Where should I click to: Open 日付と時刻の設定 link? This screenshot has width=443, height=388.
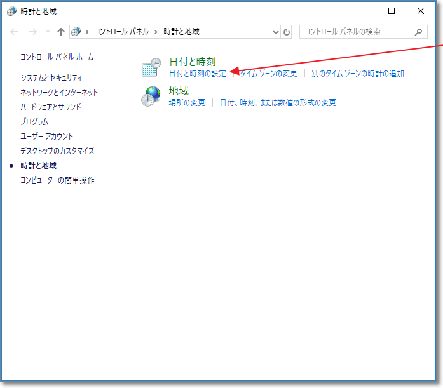pos(197,74)
